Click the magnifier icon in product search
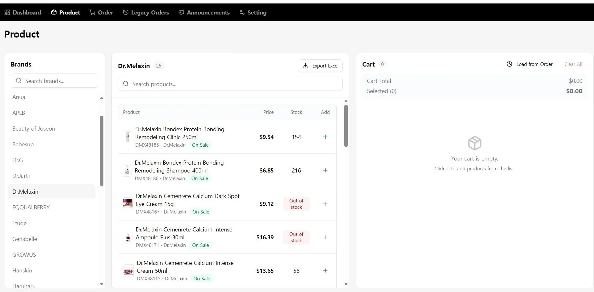This screenshot has width=594, height=292. pyautogui.click(x=126, y=84)
